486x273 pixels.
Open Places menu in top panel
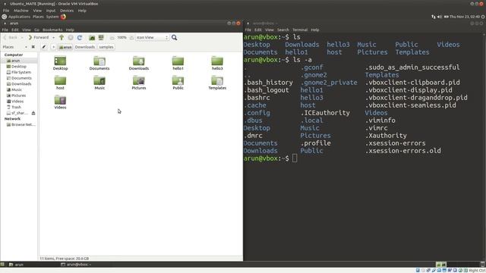(x=38, y=17)
